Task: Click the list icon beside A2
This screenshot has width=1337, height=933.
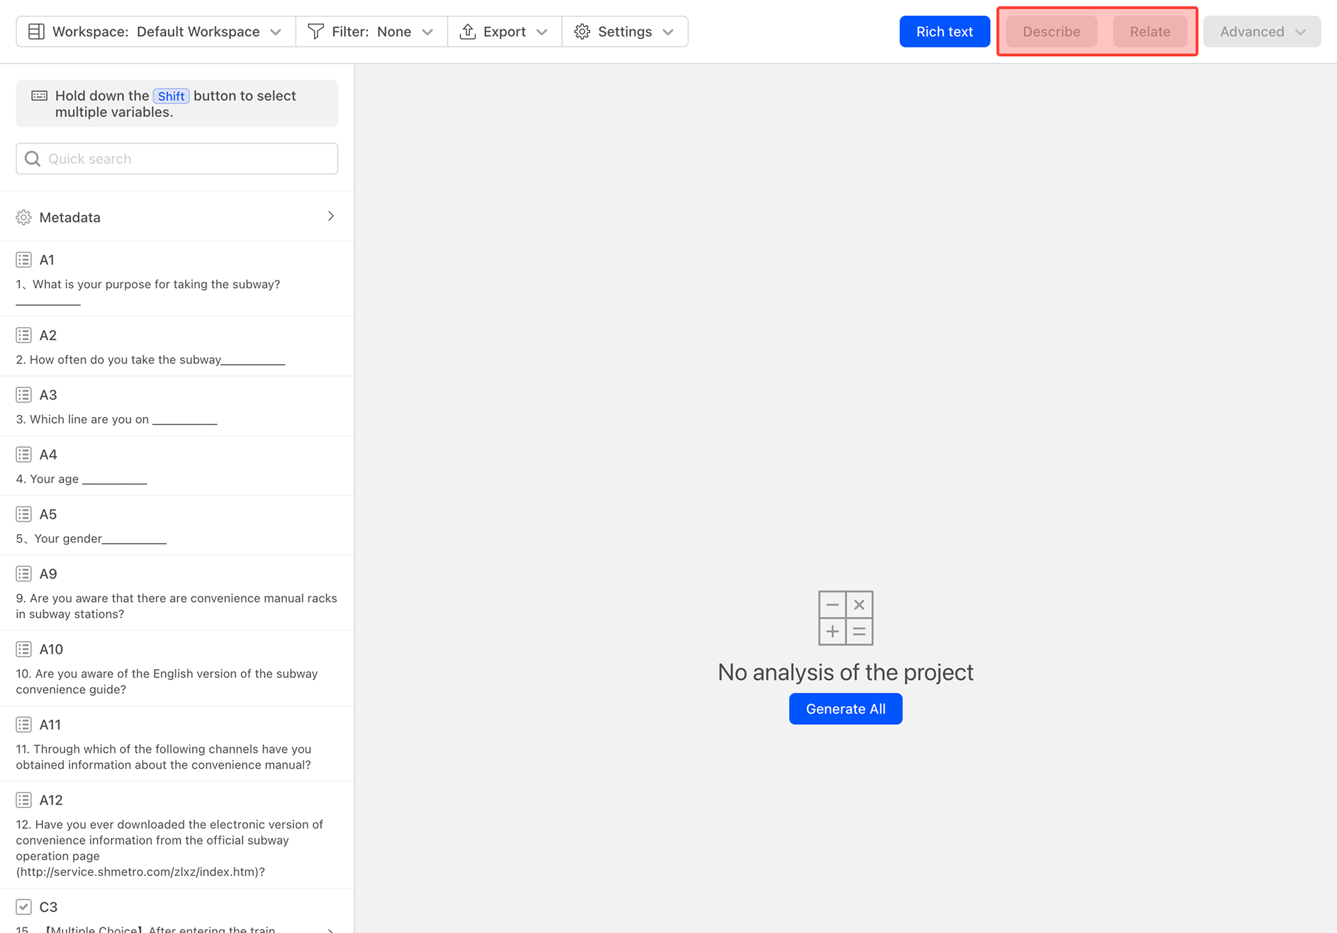Action: pyautogui.click(x=24, y=335)
